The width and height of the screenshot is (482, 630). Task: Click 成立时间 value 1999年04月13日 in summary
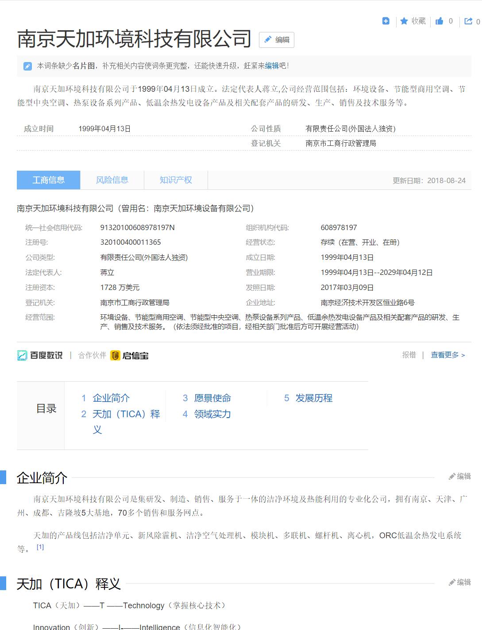point(104,129)
